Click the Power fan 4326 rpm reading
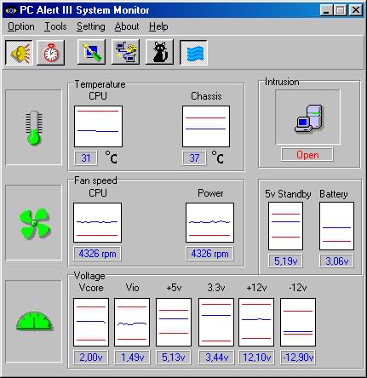Viewport: 367px width, 378px height. (209, 254)
